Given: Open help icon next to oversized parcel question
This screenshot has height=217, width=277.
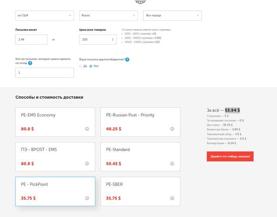Looking at the screenshot, I should coord(127,60).
